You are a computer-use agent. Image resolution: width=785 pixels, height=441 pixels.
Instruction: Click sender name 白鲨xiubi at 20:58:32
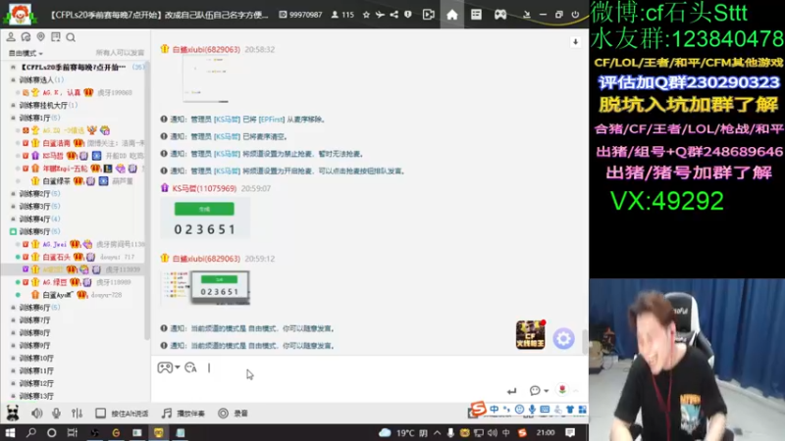(x=206, y=50)
